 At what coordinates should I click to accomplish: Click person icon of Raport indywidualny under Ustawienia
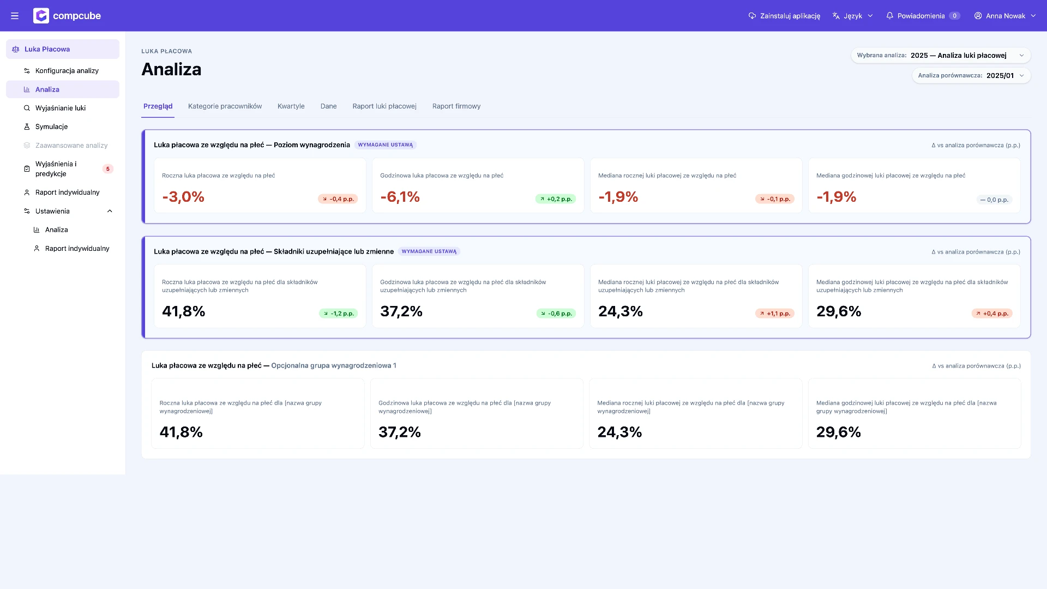(37, 249)
